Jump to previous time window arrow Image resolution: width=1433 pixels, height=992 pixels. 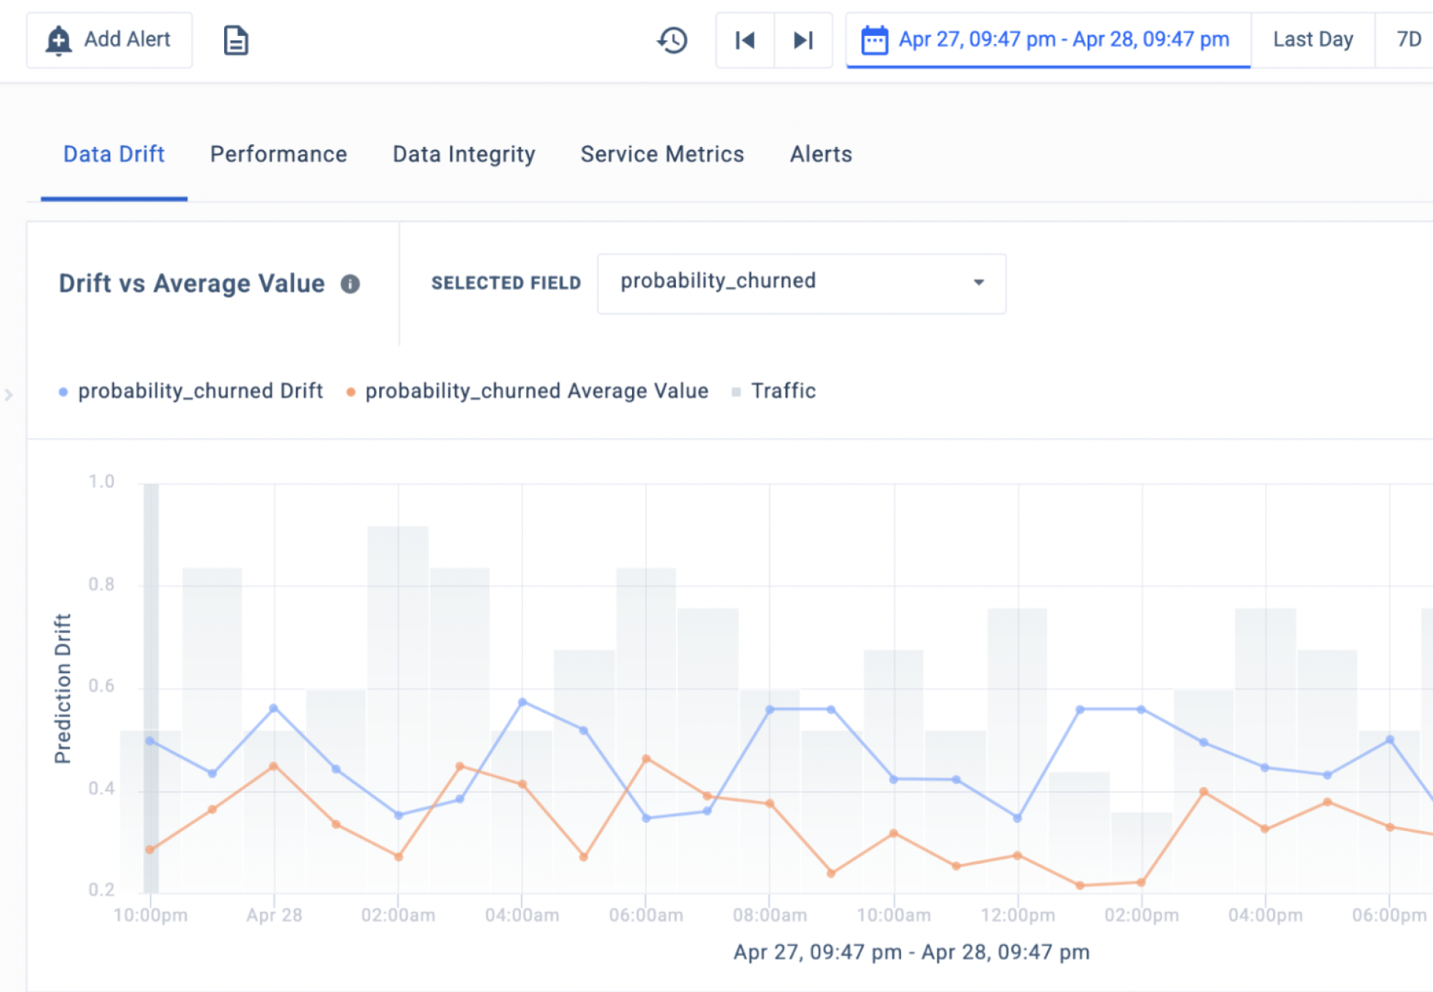click(744, 40)
